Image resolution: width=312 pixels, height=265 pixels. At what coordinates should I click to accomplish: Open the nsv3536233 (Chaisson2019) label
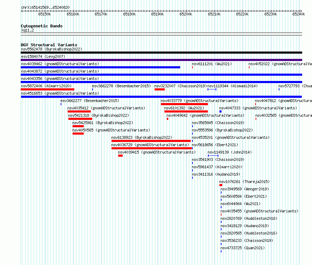pyautogui.click(x=247, y=240)
